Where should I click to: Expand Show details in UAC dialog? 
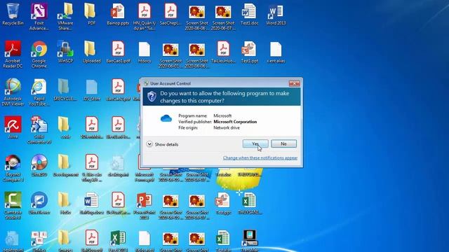click(x=162, y=144)
